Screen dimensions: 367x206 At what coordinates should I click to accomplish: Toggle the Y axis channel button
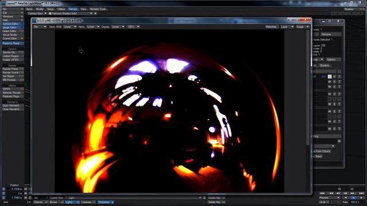point(3,193)
